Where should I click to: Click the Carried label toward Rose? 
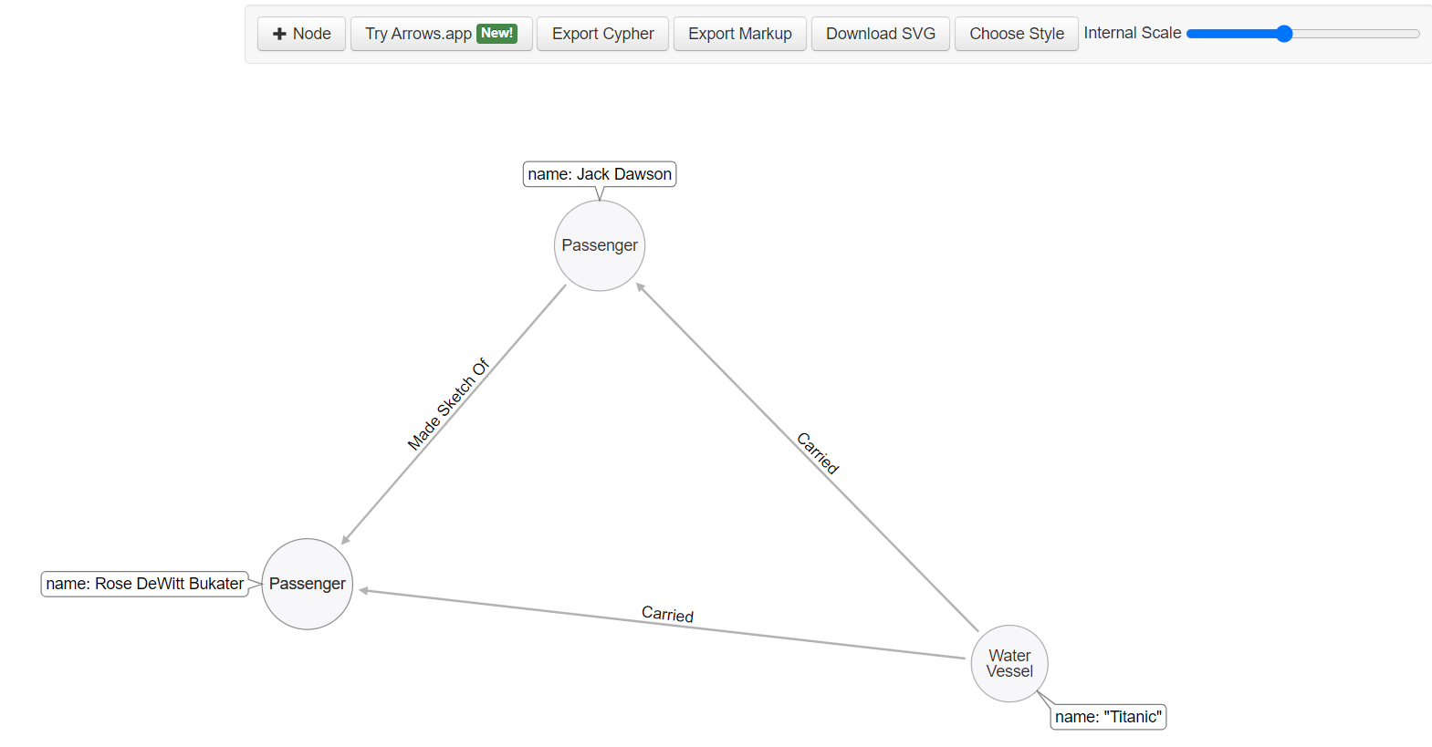click(x=667, y=615)
